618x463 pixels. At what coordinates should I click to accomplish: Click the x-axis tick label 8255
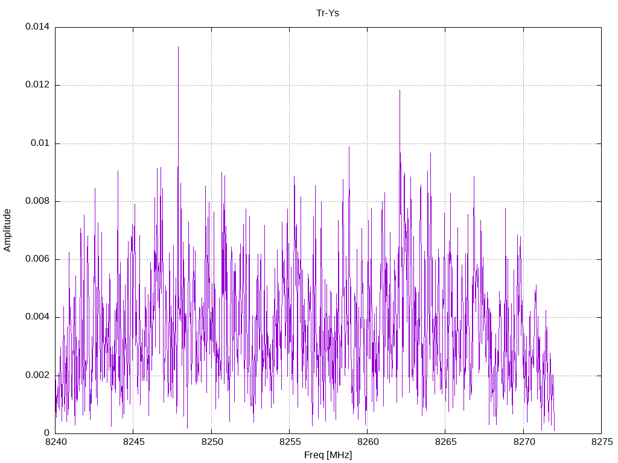click(290, 442)
